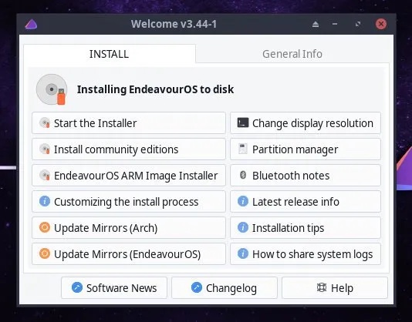
Task: Click the disc icon beside Start the Installer
Action: pos(45,122)
